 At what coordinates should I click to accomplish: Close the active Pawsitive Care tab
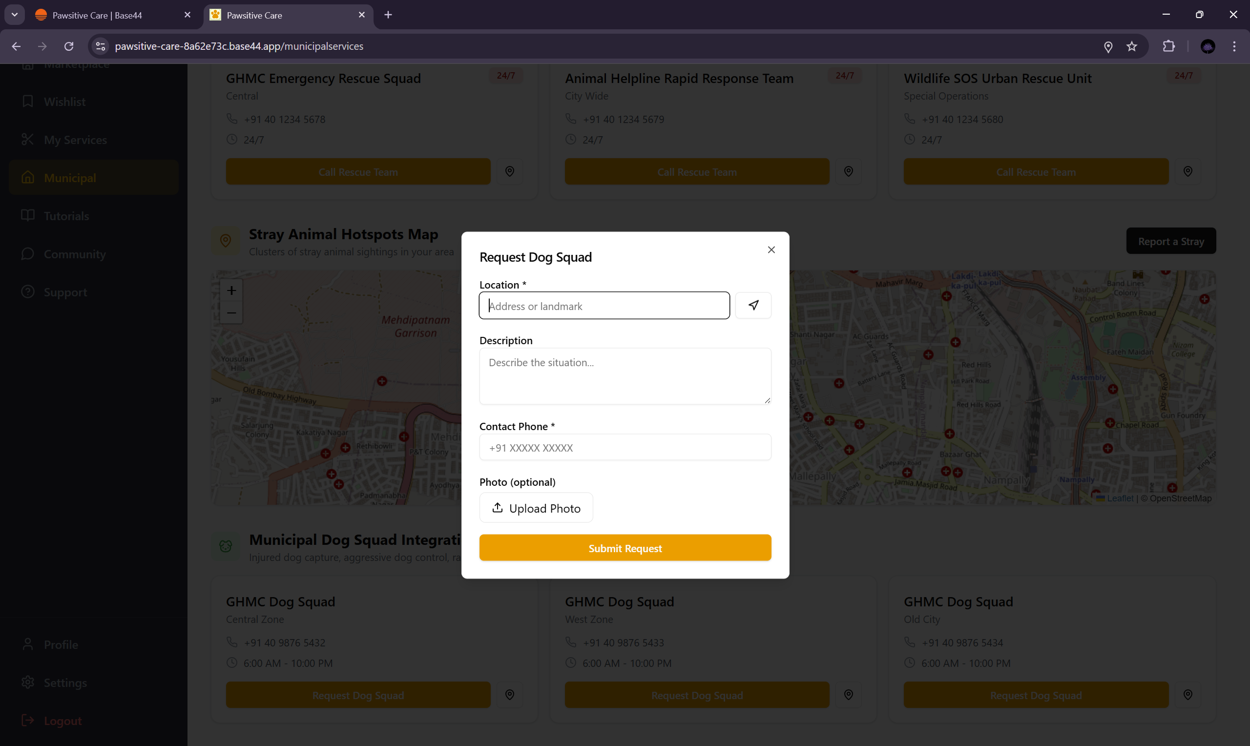(x=361, y=15)
